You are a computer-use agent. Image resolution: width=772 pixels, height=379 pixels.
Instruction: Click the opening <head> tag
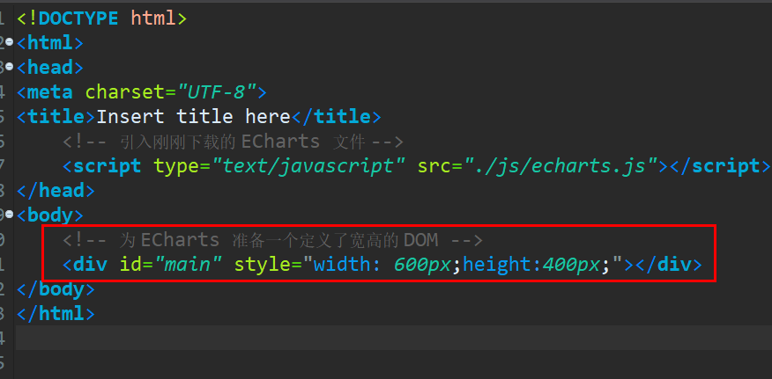pyautogui.click(x=49, y=68)
